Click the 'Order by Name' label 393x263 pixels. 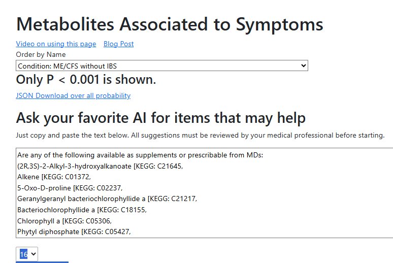click(x=41, y=54)
